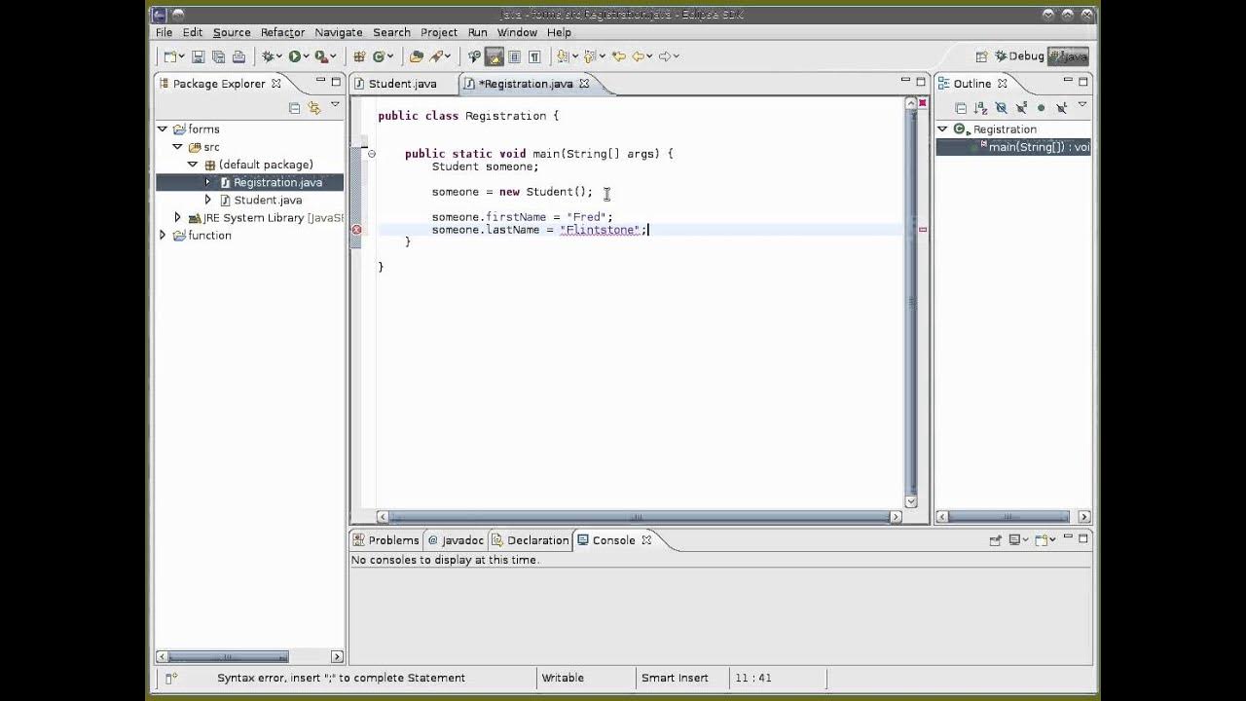Run the program with the green Run button
Image resolution: width=1246 pixels, height=701 pixels.
[294, 56]
